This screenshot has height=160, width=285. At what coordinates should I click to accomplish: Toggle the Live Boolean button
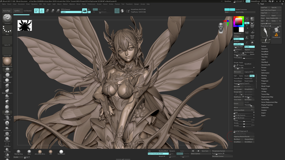point(28,11)
